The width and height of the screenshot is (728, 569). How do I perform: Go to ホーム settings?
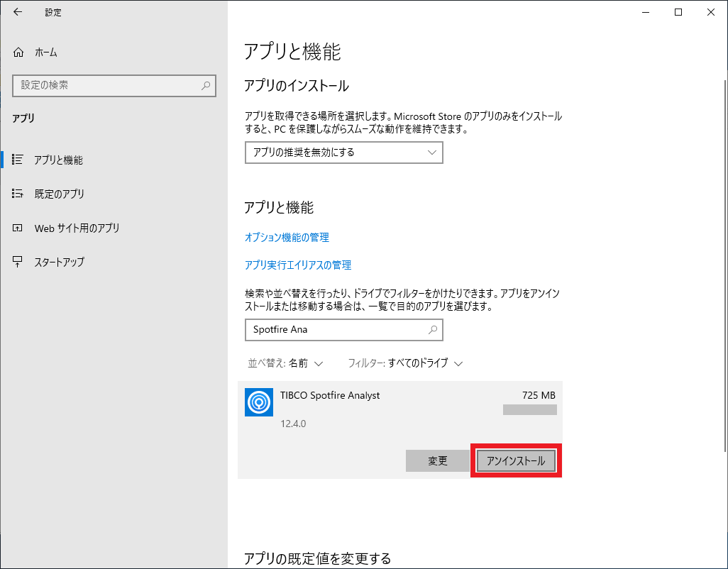46,53
